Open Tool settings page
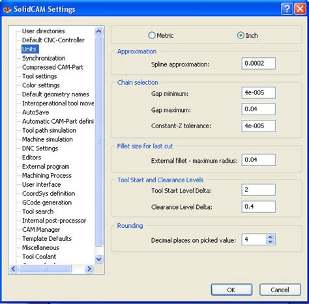This screenshot has width=309, height=304. click(x=40, y=76)
